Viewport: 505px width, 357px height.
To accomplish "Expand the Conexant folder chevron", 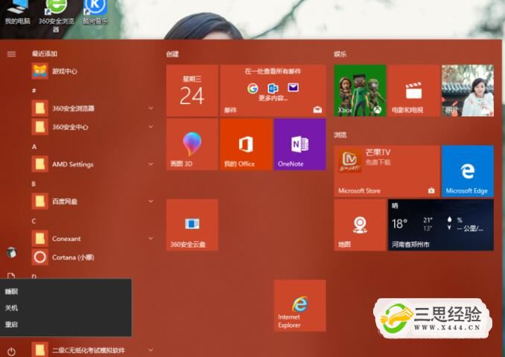I will [x=150, y=238].
